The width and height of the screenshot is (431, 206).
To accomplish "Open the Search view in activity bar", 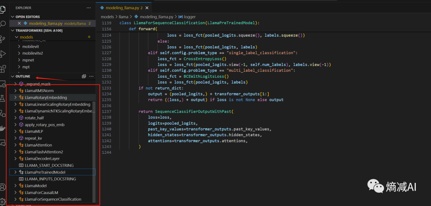I will pyautogui.click(x=2, y=24).
